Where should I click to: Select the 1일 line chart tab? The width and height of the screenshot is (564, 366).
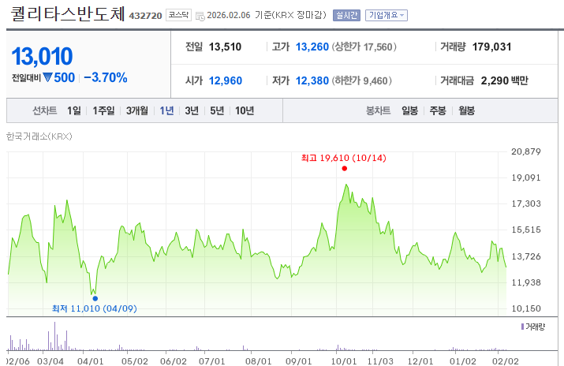coord(74,110)
